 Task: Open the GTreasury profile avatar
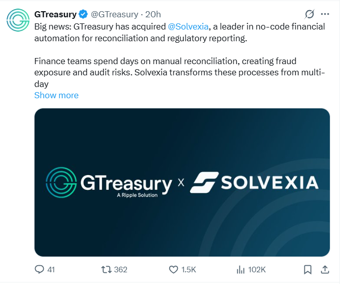click(18, 20)
